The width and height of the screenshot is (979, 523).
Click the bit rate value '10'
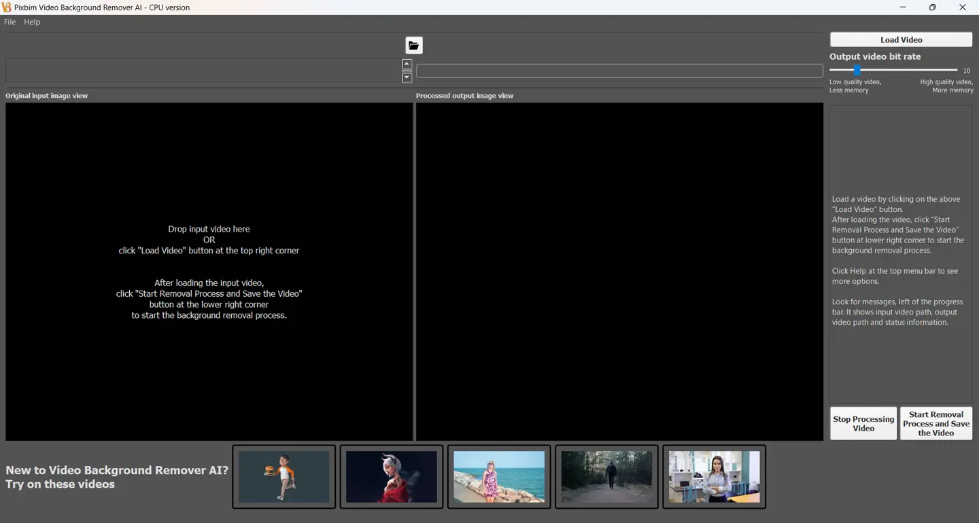(966, 71)
